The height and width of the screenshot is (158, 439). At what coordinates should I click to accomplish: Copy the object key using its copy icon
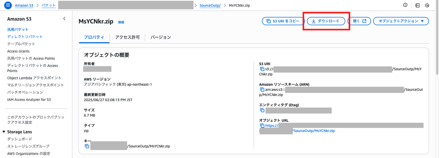pyautogui.click(x=87, y=146)
